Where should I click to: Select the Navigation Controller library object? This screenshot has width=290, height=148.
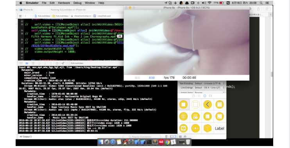point(208,105)
